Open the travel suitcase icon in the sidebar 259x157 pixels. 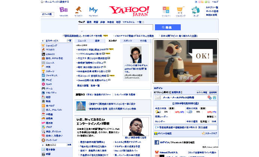pos(43,58)
